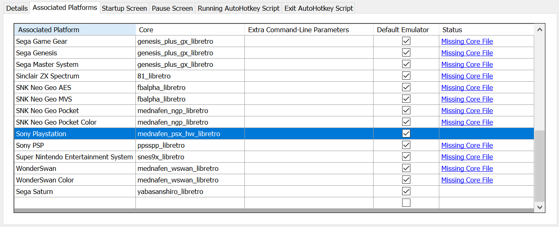Open Missing Core File link for Sinclair ZX Spectrum
Screen dimensions: 559x227
467,76
